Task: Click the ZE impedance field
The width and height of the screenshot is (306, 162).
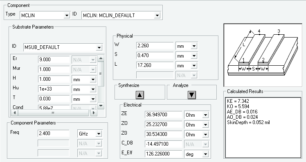Action: point(164,115)
